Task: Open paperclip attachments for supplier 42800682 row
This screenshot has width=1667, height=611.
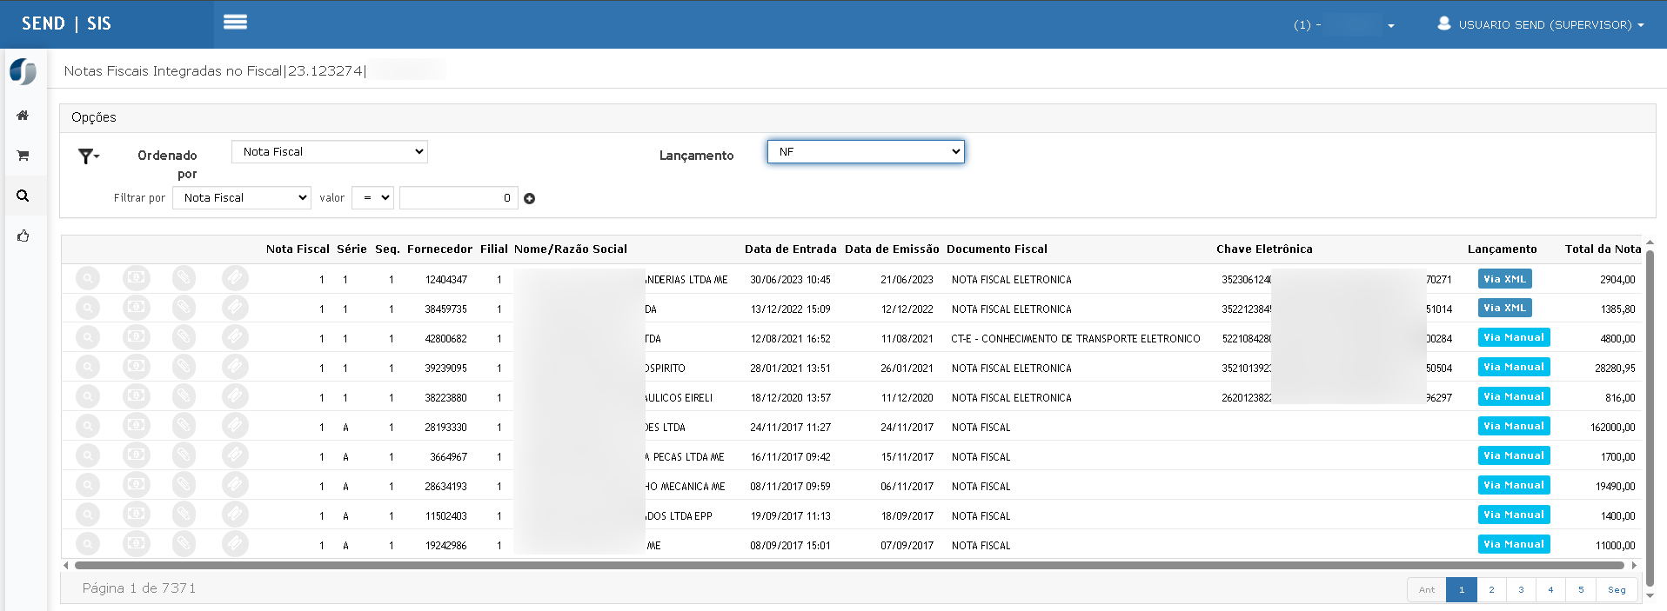Action: point(184,338)
